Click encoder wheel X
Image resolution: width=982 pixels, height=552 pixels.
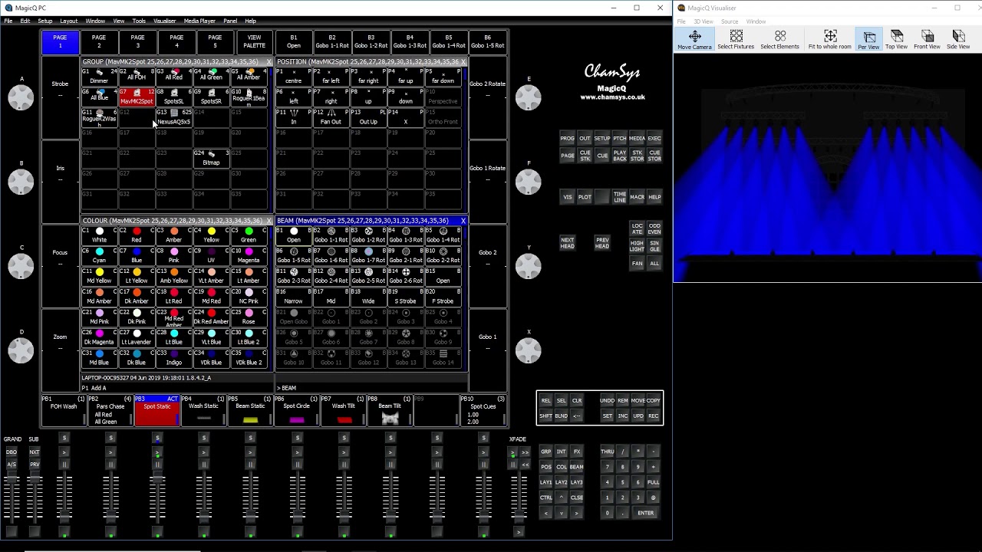click(528, 350)
